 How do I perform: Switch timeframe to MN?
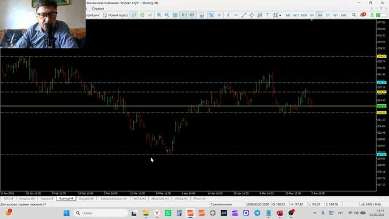pyautogui.click(x=343, y=15)
